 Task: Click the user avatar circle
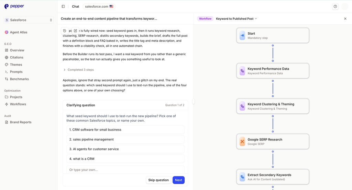click(344, 7)
